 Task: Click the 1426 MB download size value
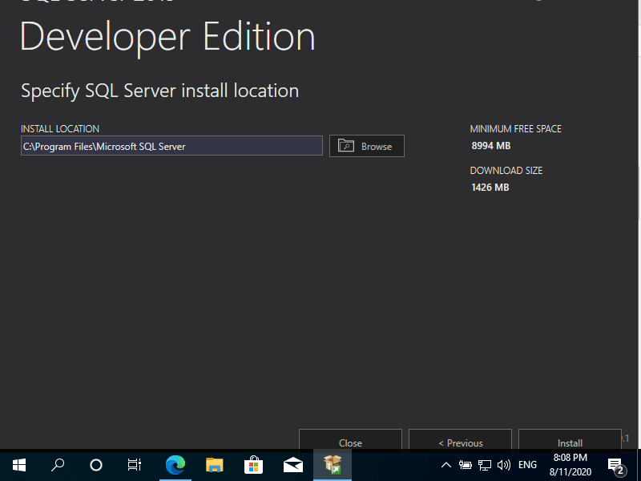pos(490,188)
